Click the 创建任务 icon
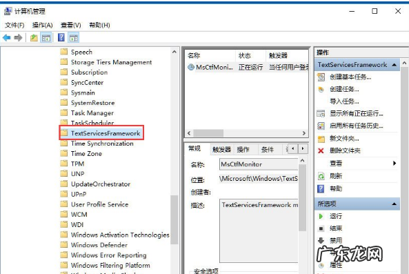This screenshot has width=409, height=274. click(x=321, y=90)
